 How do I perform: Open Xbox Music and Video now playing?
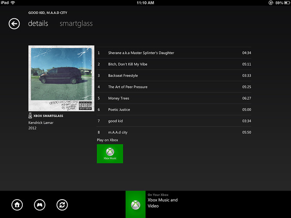coord(163,203)
